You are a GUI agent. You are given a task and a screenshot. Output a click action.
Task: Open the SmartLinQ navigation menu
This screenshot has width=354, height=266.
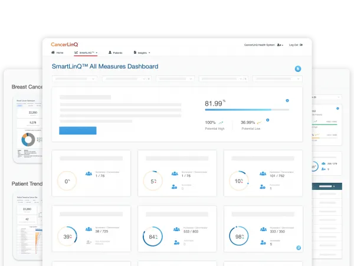(86, 52)
